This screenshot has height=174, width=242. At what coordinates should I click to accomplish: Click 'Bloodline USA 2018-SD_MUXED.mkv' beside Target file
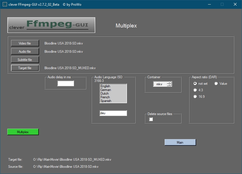pyautogui.click(x=70, y=68)
